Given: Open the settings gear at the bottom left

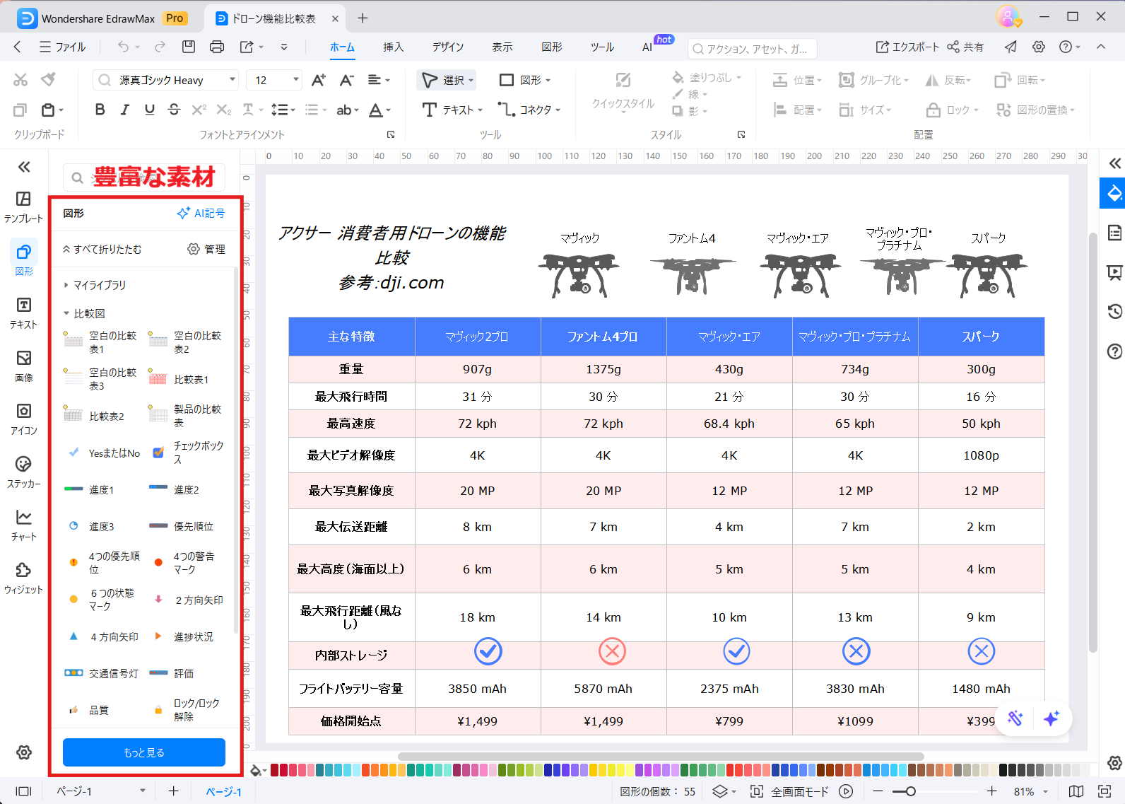Looking at the screenshot, I should click(24, 752).
